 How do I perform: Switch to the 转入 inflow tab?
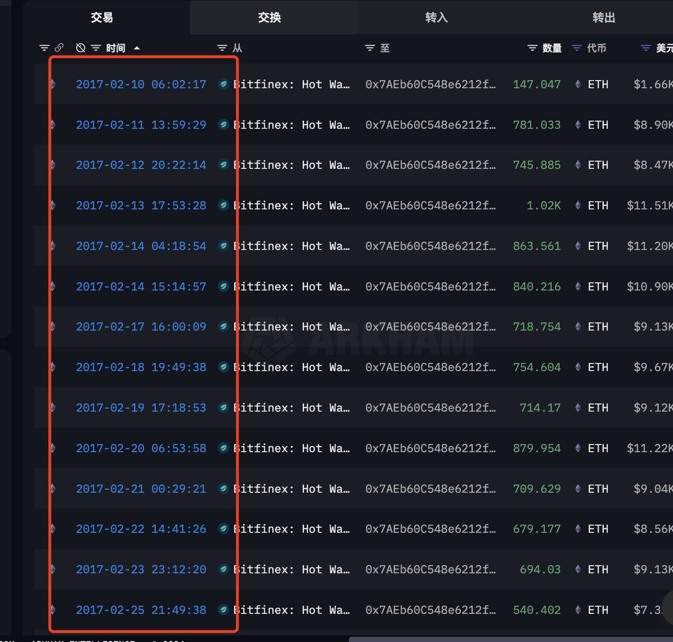point(436,17)
